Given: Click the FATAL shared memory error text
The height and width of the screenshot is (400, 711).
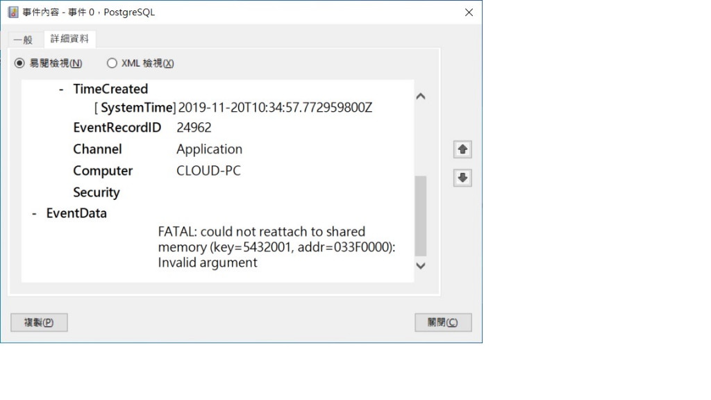Looking at the screenshot, I should [276, 247].
